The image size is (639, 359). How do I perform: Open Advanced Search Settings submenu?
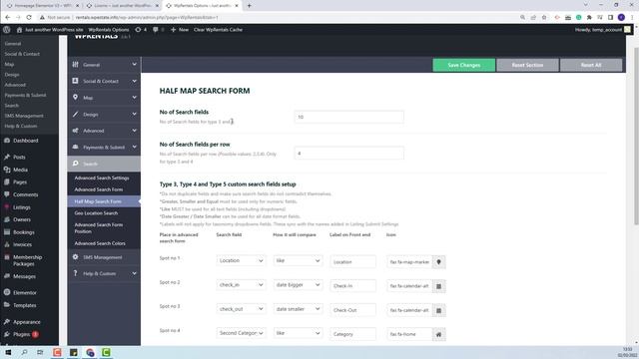[102, 178]
